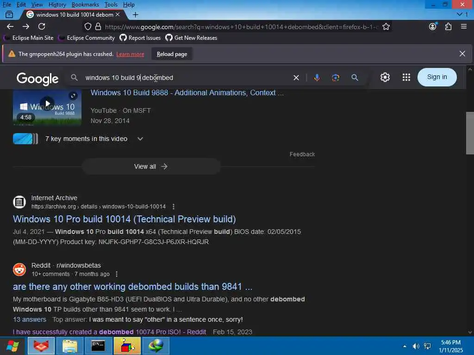Open the Help menu
Screen dimensions: 474x355
point(129,5)
